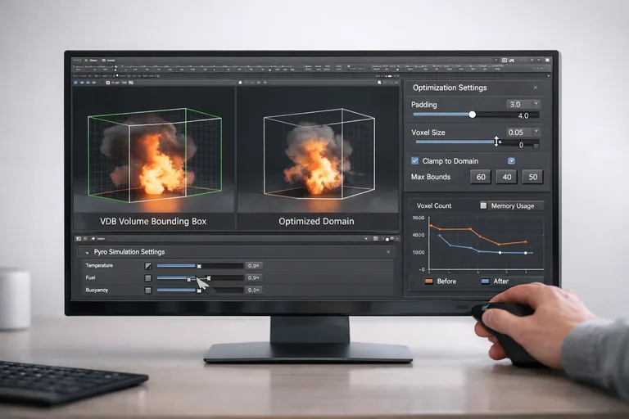Click the orange Before legend swatch
The height and width of the screenshot is (419, 629).
(x=428, y=281)
